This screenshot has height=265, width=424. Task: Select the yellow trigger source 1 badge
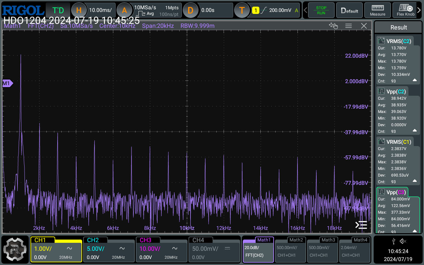tap(255, 10)
